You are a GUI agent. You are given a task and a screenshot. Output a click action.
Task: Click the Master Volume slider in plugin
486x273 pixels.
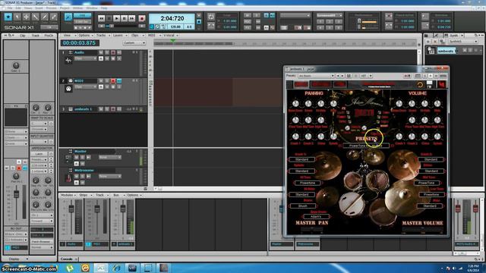coord(422,229)
